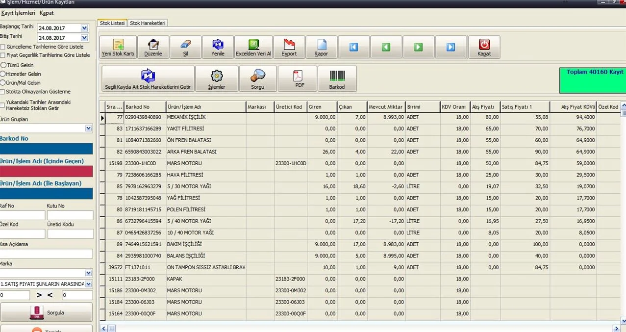
Task: Click the blue Barkod No field
Action: click(47, 149)
